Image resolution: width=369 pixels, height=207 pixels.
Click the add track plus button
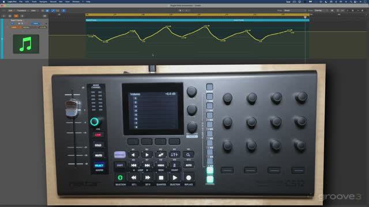(x=3, y=16)
